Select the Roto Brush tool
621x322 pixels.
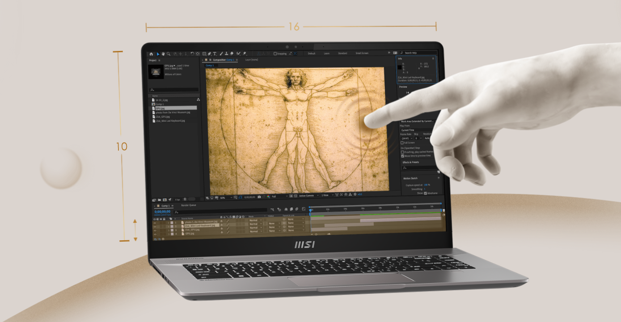coord(239,54)
